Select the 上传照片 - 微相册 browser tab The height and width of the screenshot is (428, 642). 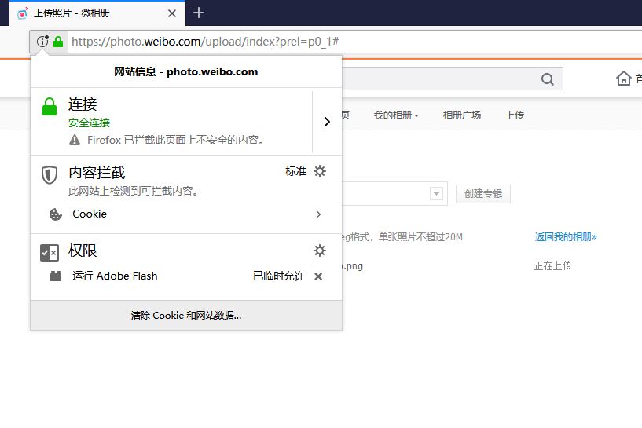[97, 13]
